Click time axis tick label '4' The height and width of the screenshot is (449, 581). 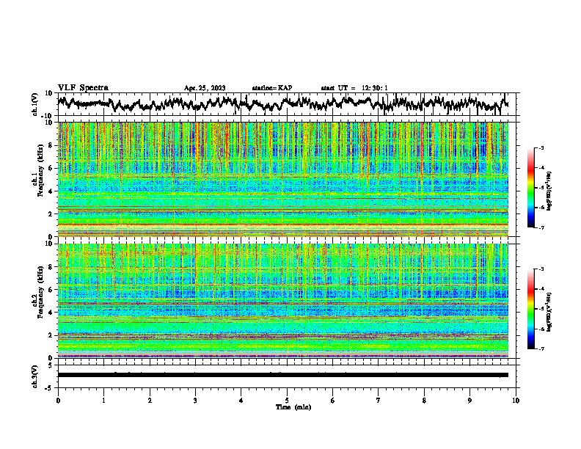point(241,401)
